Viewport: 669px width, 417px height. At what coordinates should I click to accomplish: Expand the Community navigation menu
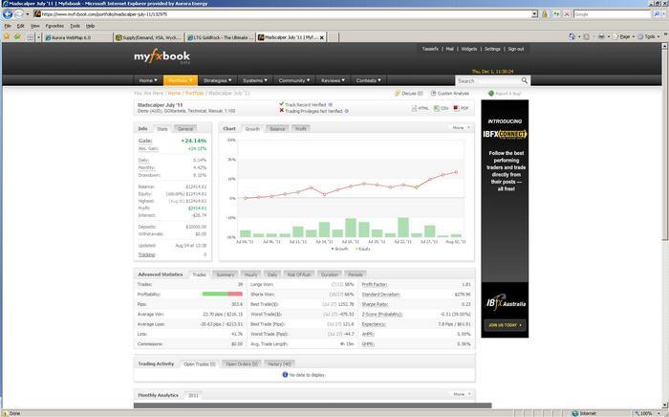294,80
